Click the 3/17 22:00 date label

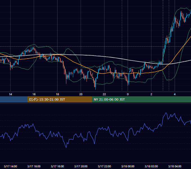104,166
